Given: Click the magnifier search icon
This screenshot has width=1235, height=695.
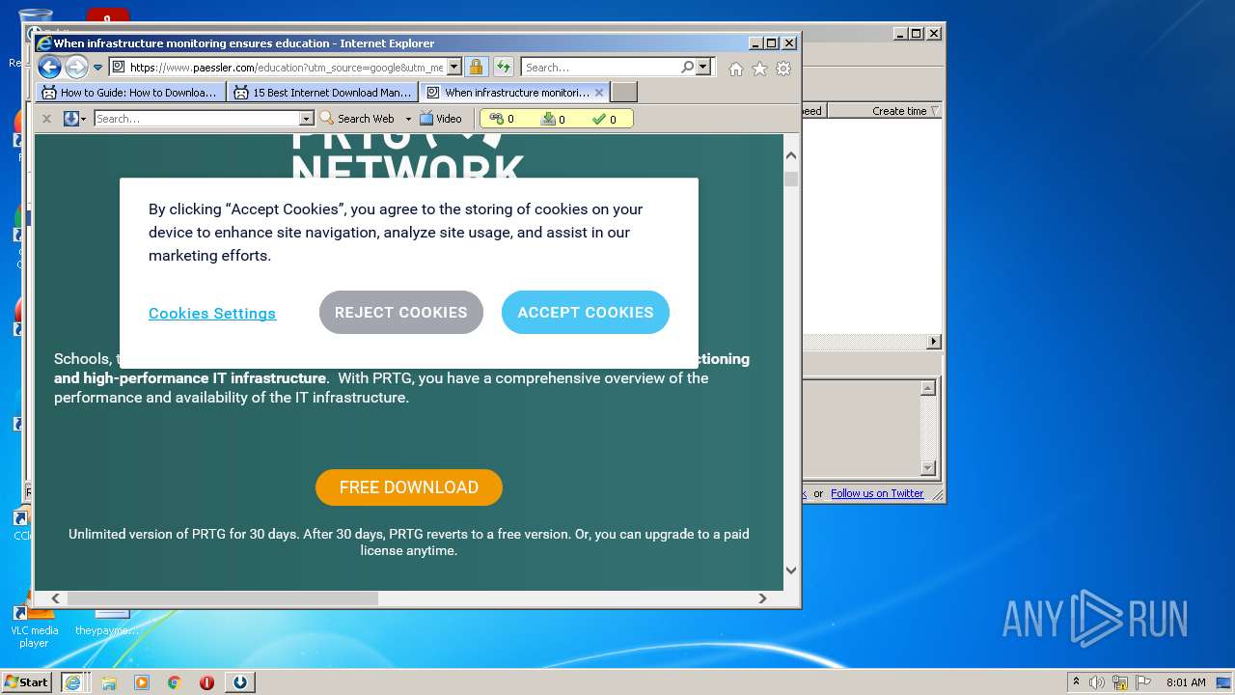Looking at the screenshot, I should (687, 68).
